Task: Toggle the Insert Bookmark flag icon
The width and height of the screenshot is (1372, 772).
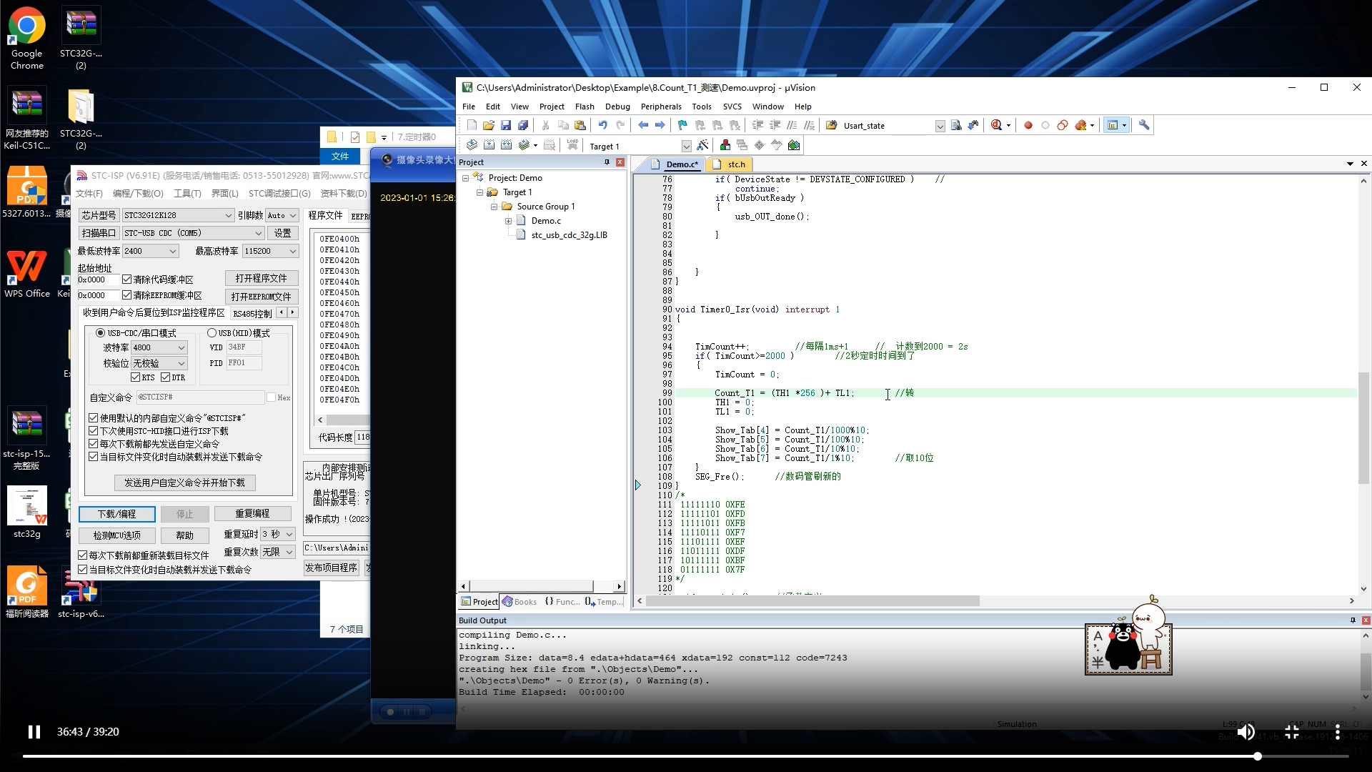Action: pos(682,125)
